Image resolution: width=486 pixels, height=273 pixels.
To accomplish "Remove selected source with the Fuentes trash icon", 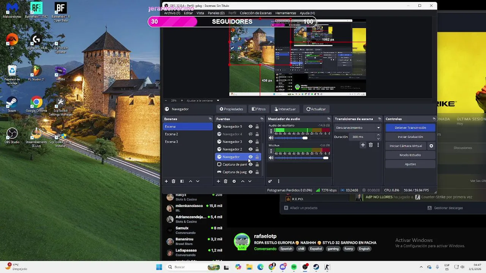I will 226,181.
